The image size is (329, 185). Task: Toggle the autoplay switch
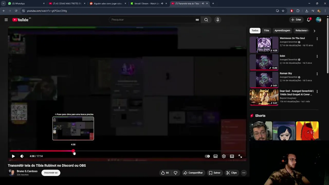point(207,156)
